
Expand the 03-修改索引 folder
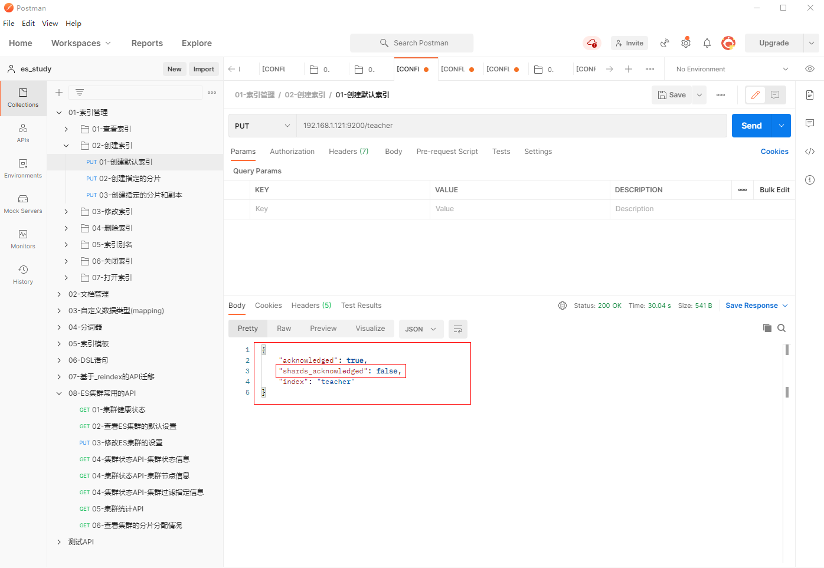[x=66, y=212]
